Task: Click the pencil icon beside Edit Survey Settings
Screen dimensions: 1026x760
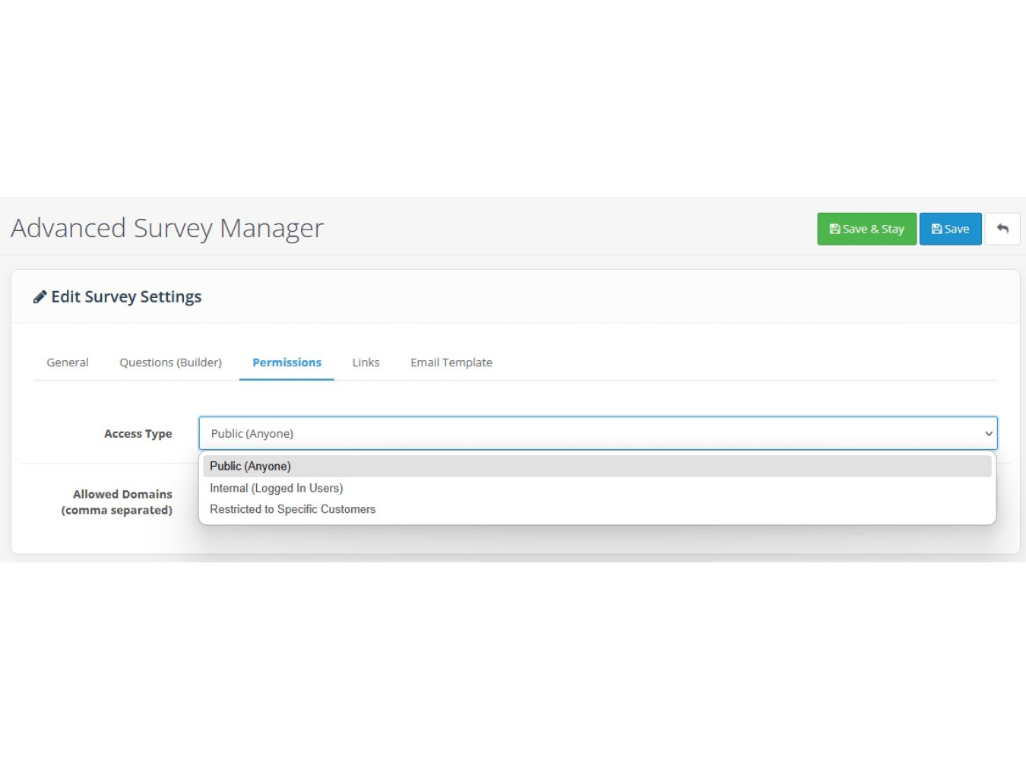Action: 40,297
